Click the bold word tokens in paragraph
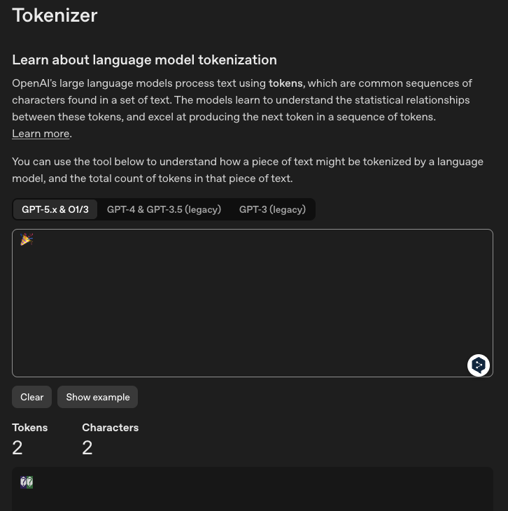508x511 pixels. [x=285, y=83]
